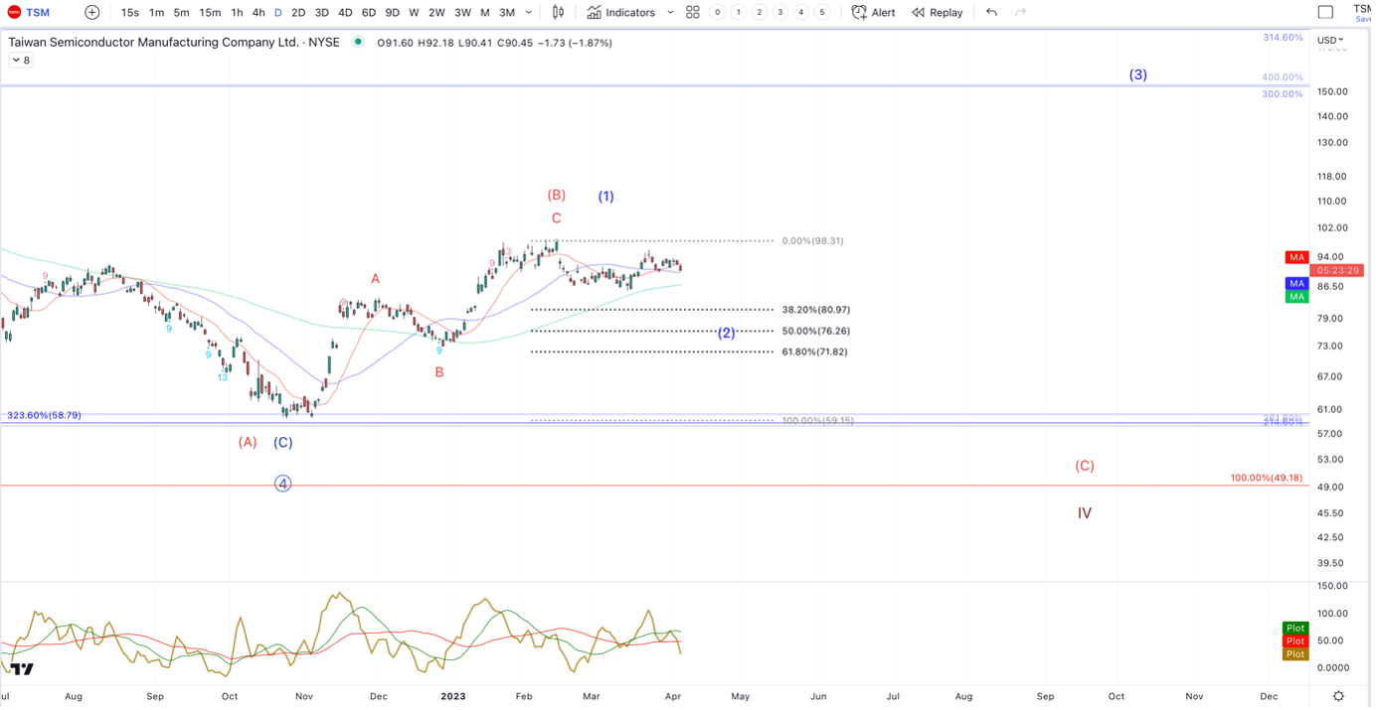Expand the Indicators favorites dropdown arrow
This screenshot has height=710, width=1376.
pyautogui.click(x=670, y=13)
